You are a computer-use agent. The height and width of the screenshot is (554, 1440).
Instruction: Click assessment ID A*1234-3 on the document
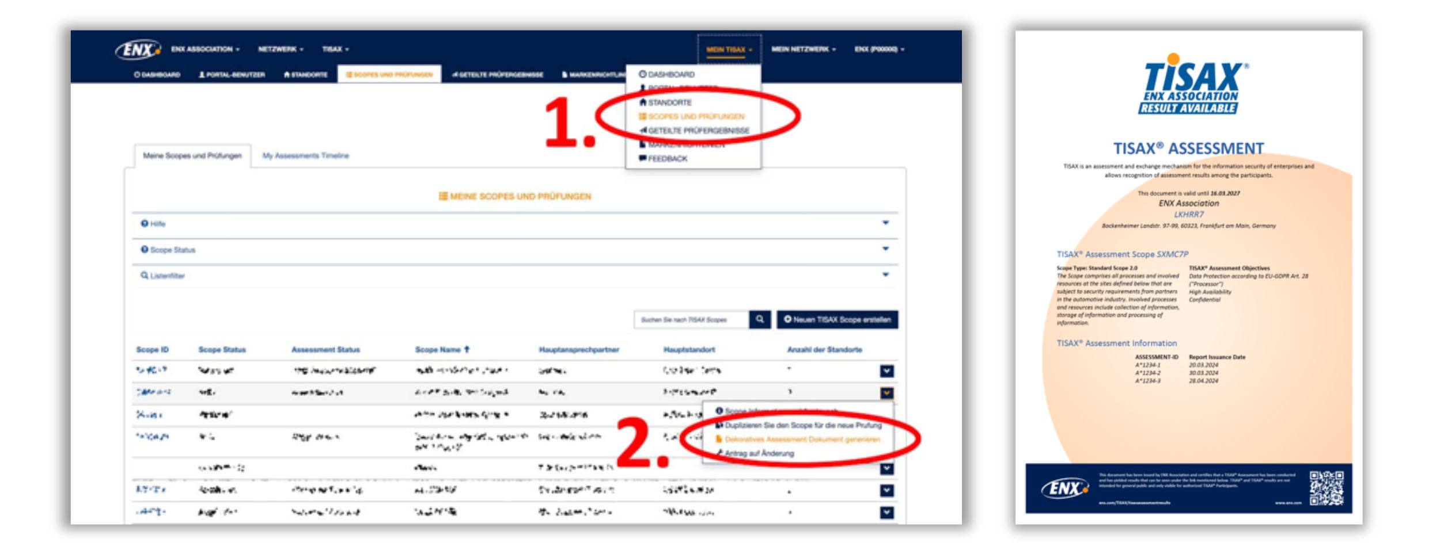1147,381
